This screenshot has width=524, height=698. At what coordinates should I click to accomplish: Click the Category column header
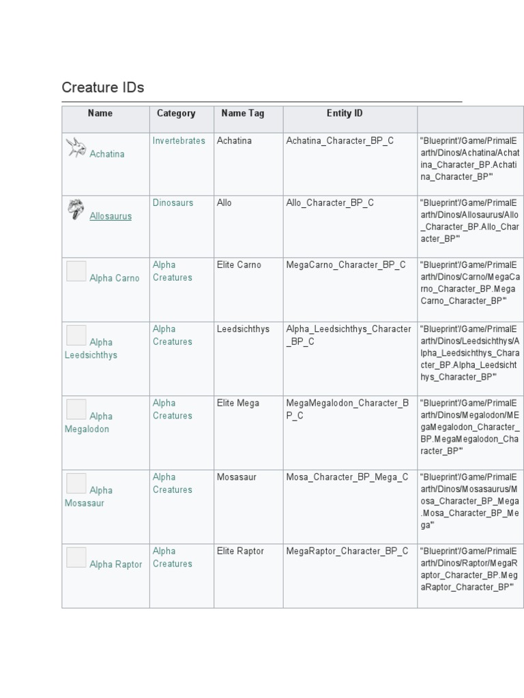point(176,113)
